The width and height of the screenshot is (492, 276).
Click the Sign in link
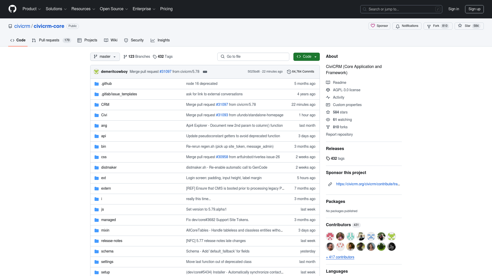pyautogui.click(x=454, y=9)
